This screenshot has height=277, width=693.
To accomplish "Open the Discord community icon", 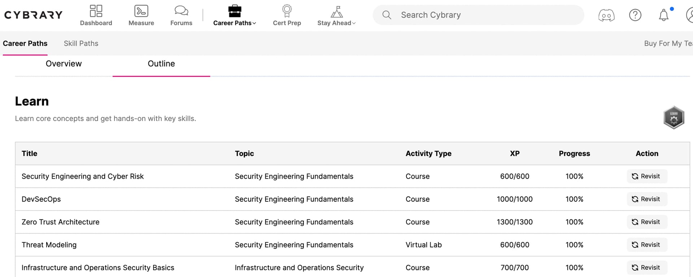I will pyautogui.click(x=606, y=15).
